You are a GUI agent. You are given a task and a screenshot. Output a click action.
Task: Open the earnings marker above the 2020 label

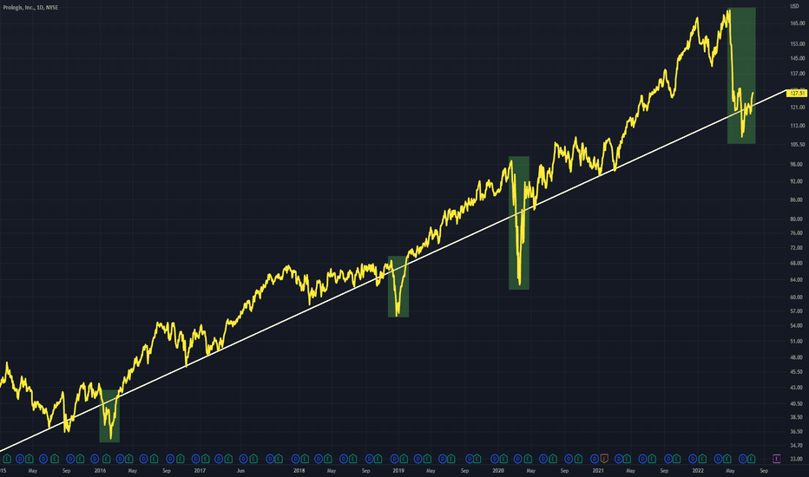tap(504, 459)
